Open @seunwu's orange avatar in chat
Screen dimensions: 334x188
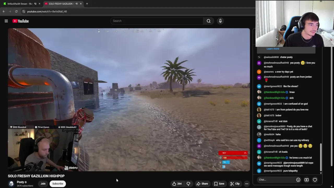pos(259,72)
